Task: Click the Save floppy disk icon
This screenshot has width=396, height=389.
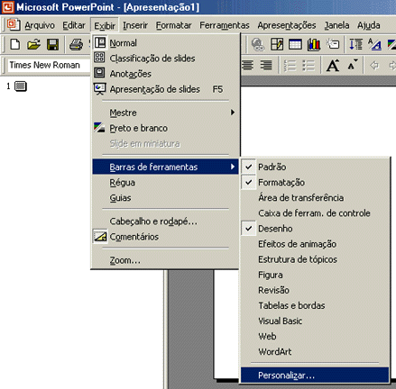Action: (x=52, y=45)
